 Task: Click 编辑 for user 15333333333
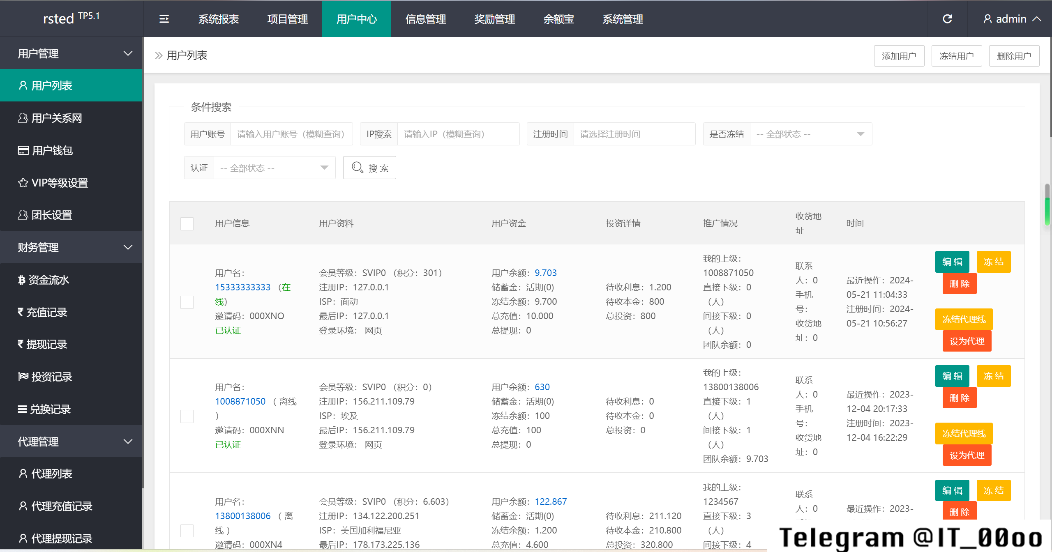pos(952,262)
